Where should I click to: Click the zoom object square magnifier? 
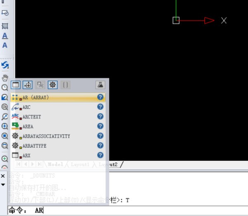[5, 136]
